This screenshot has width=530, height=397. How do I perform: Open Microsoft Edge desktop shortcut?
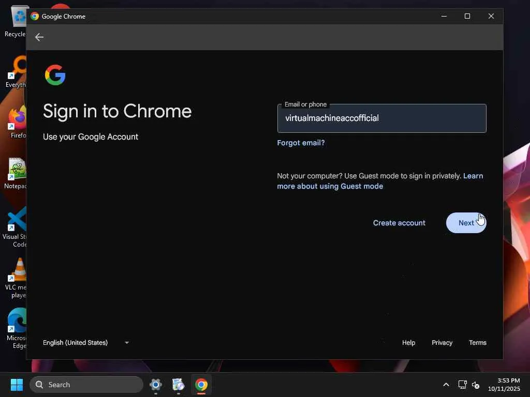pyautogui.click(x=17, y=328)
